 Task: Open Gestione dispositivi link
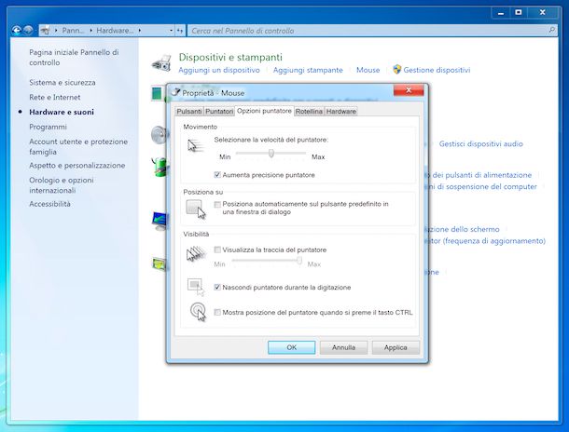[x=437, y=70]
